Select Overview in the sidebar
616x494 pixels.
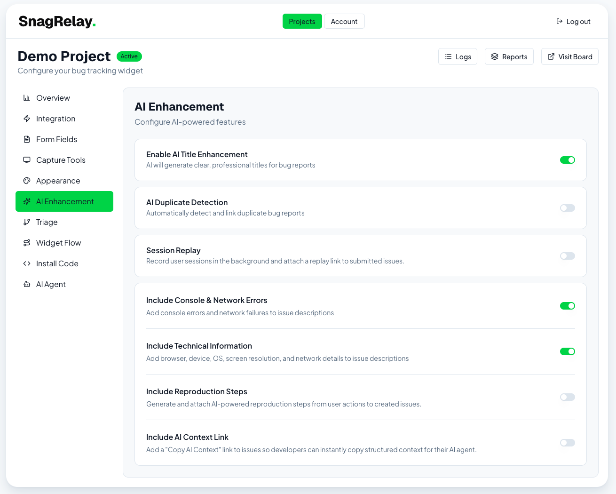tap(64, 98)
